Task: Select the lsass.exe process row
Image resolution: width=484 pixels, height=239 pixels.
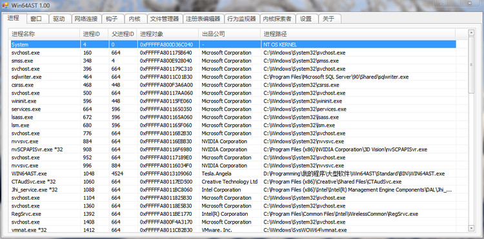Action: [x=233, y=117]
